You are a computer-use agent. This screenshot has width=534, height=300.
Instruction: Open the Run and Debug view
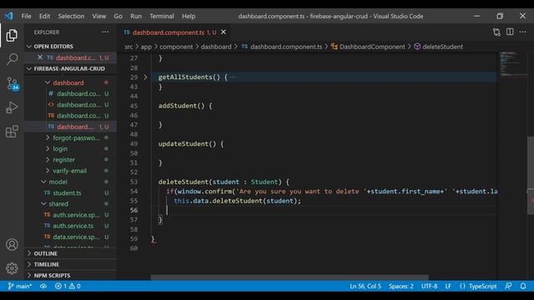pos(12,107)
